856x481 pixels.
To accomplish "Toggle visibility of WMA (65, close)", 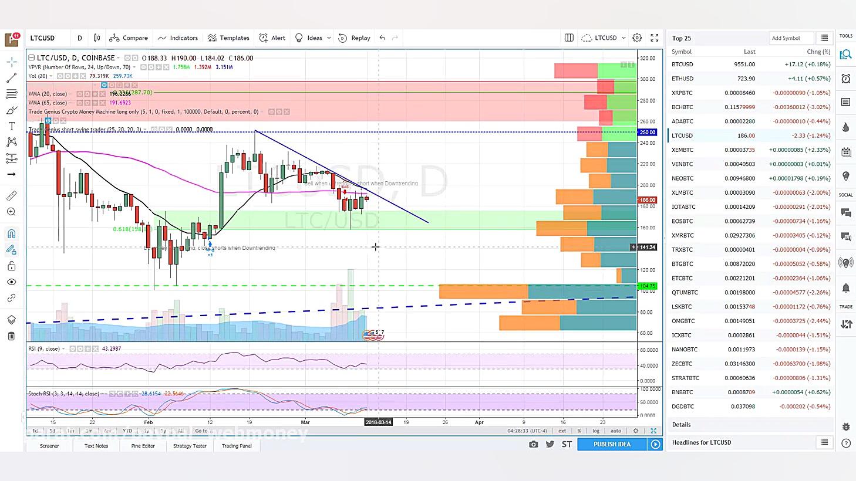I will pyautogui.click(x=79, y=103).
